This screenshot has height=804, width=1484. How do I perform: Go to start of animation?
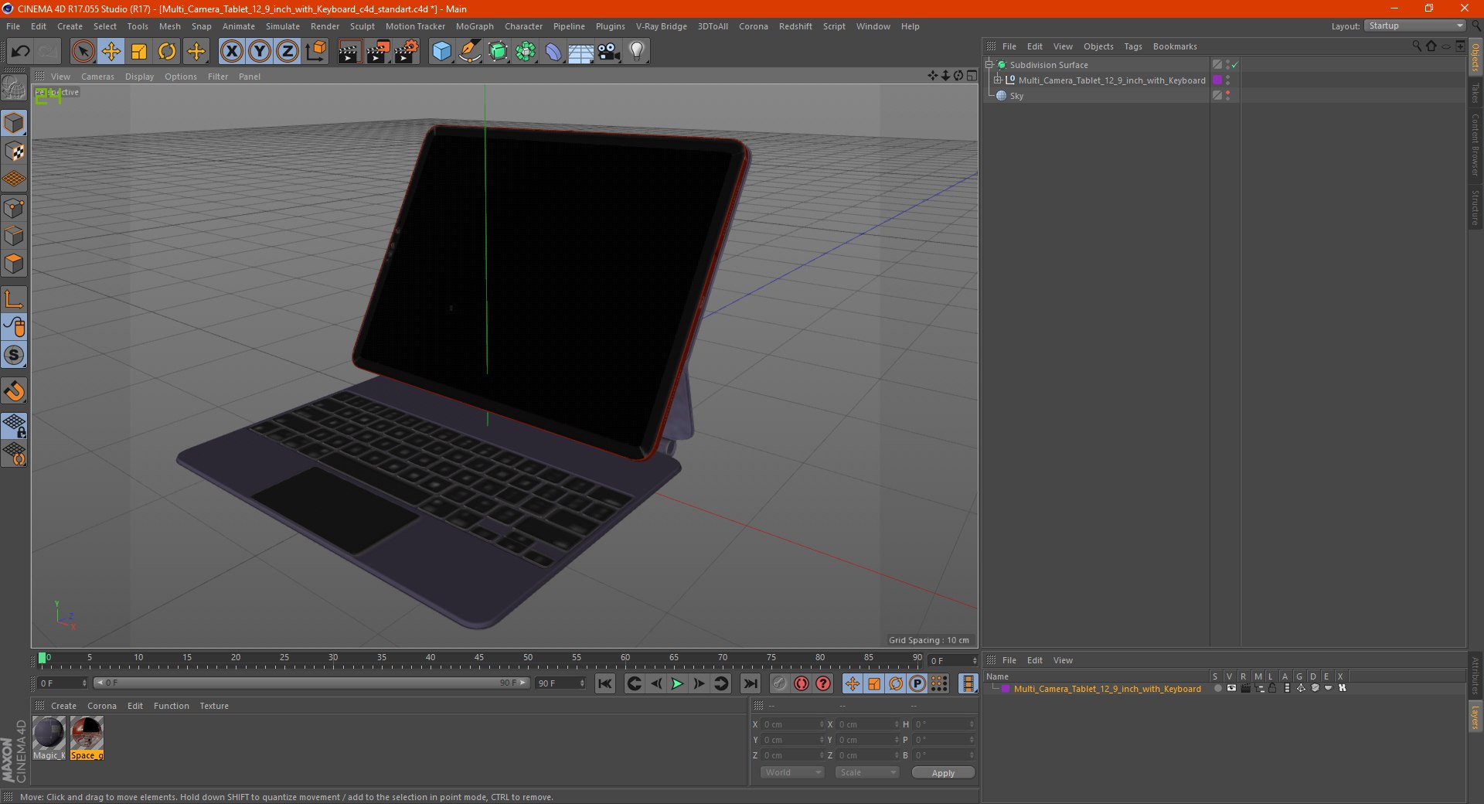[605, 683]
